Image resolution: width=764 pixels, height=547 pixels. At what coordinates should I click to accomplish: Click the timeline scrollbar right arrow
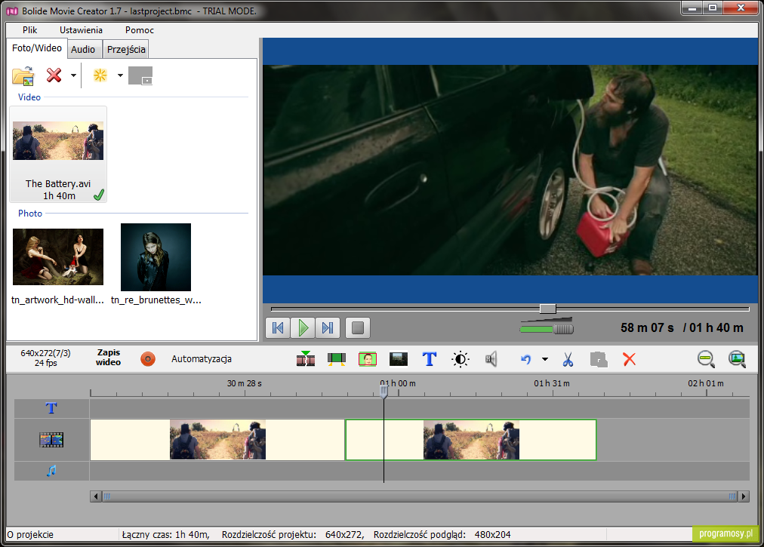(x=744, y=496)
